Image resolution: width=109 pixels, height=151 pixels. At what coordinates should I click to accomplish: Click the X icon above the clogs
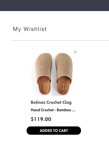(75, 52)
